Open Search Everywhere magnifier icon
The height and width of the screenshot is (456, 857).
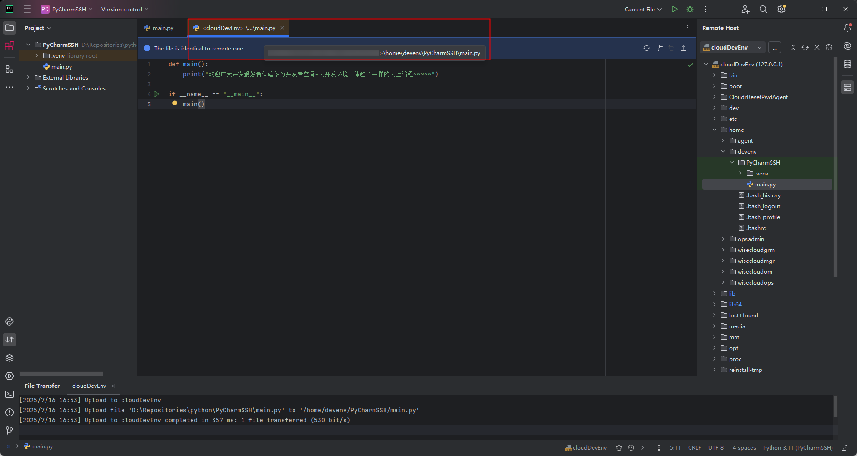click(x=763, y=9)
